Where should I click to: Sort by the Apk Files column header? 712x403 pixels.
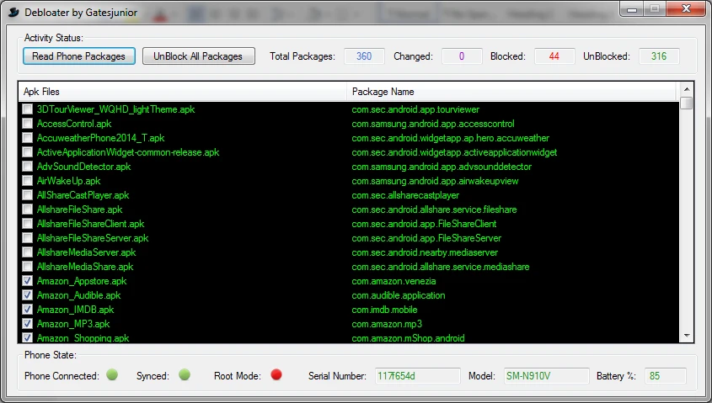181,91
